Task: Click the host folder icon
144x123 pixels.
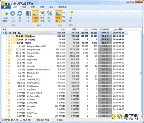Action: tap(9, 109)
